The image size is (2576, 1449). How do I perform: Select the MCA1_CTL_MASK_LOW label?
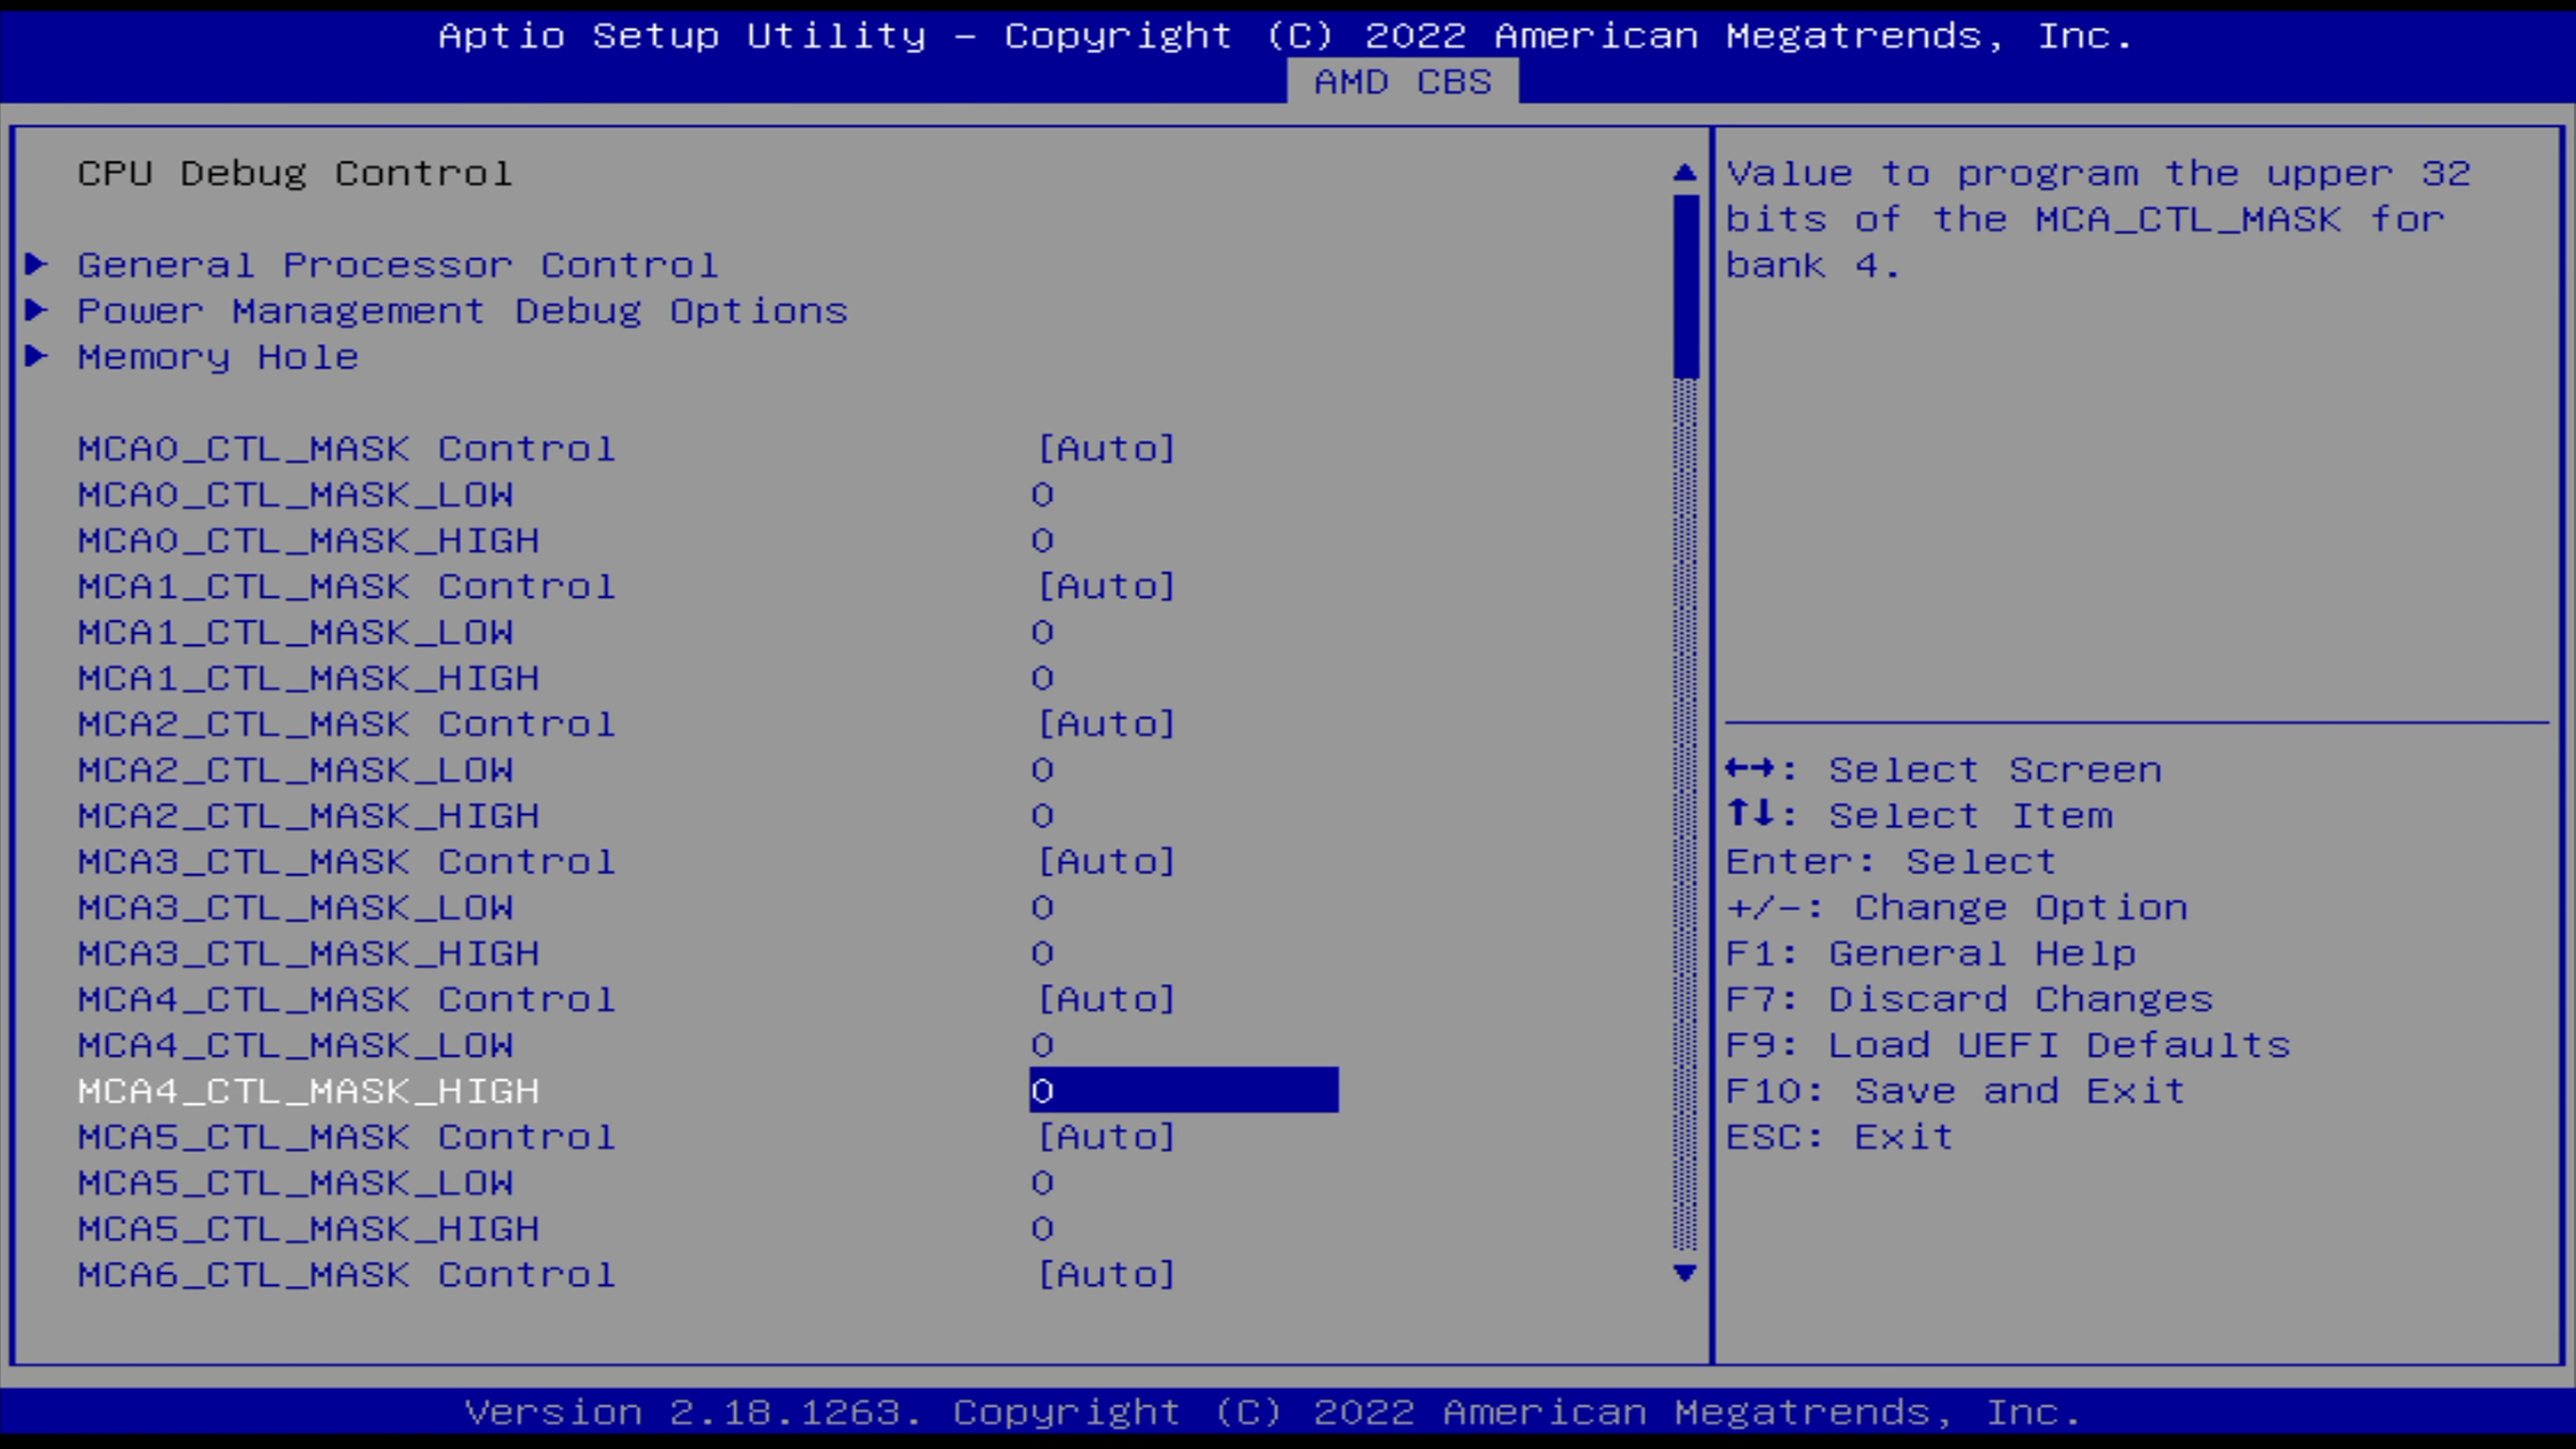(296, 632)
